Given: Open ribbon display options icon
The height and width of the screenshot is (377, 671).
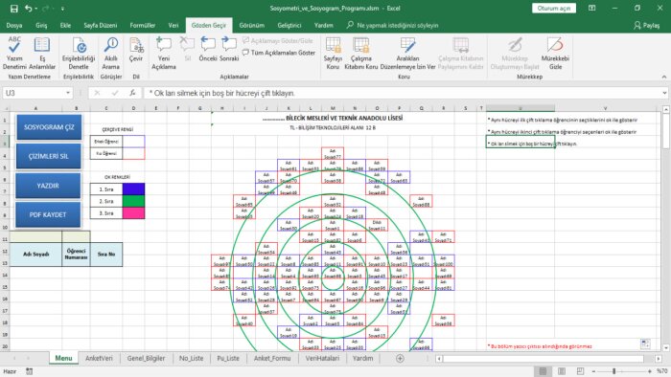Looking at the screenshot, I should (x=591, y=8).
